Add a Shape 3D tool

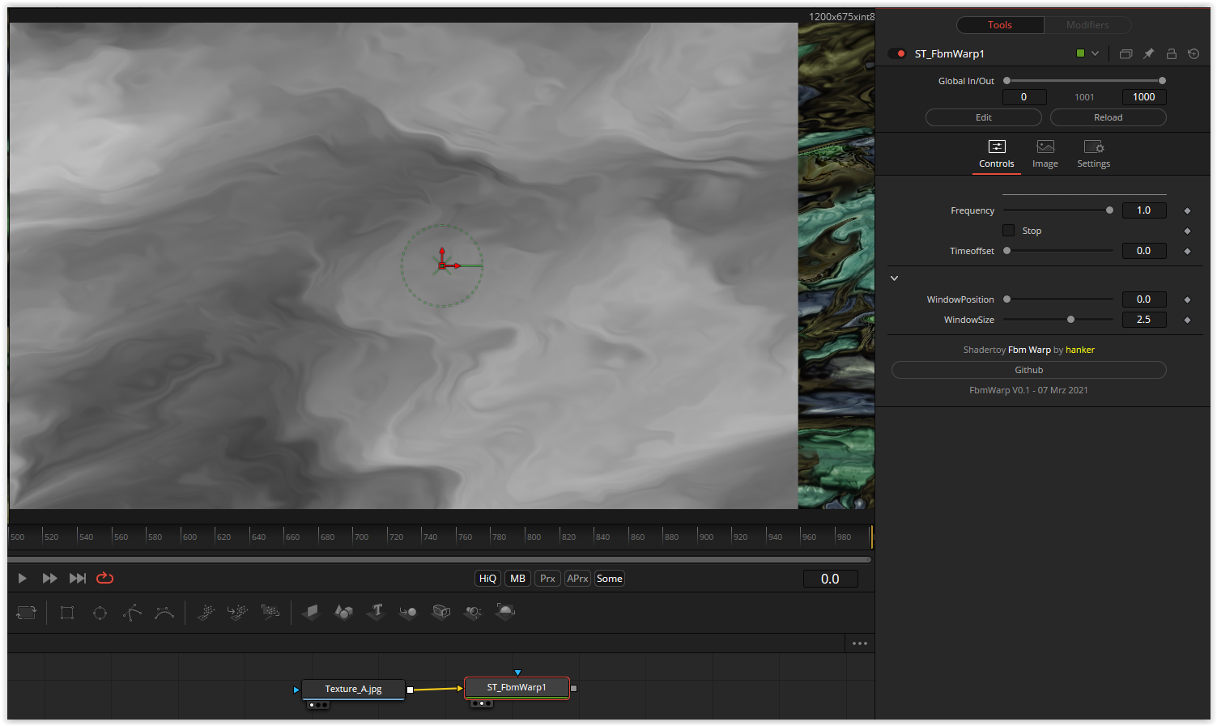coord(343,612)
